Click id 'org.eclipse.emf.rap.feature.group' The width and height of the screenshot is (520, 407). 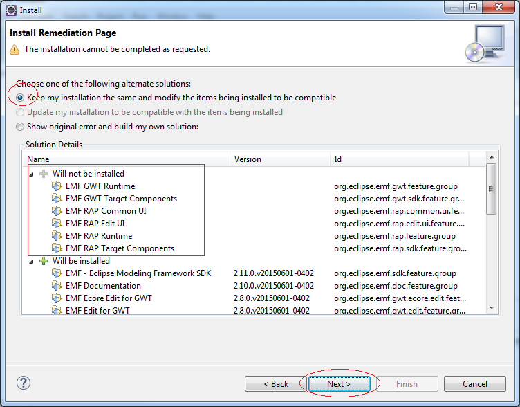pyautogui.click(x=395, y=236)
